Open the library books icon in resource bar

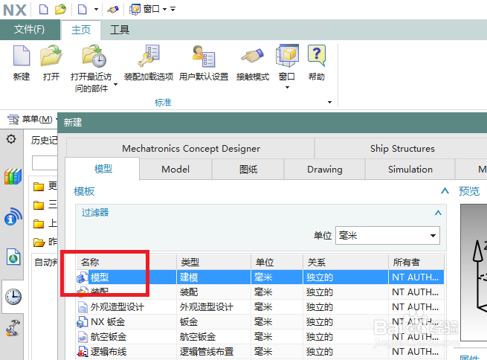[13, 176]
